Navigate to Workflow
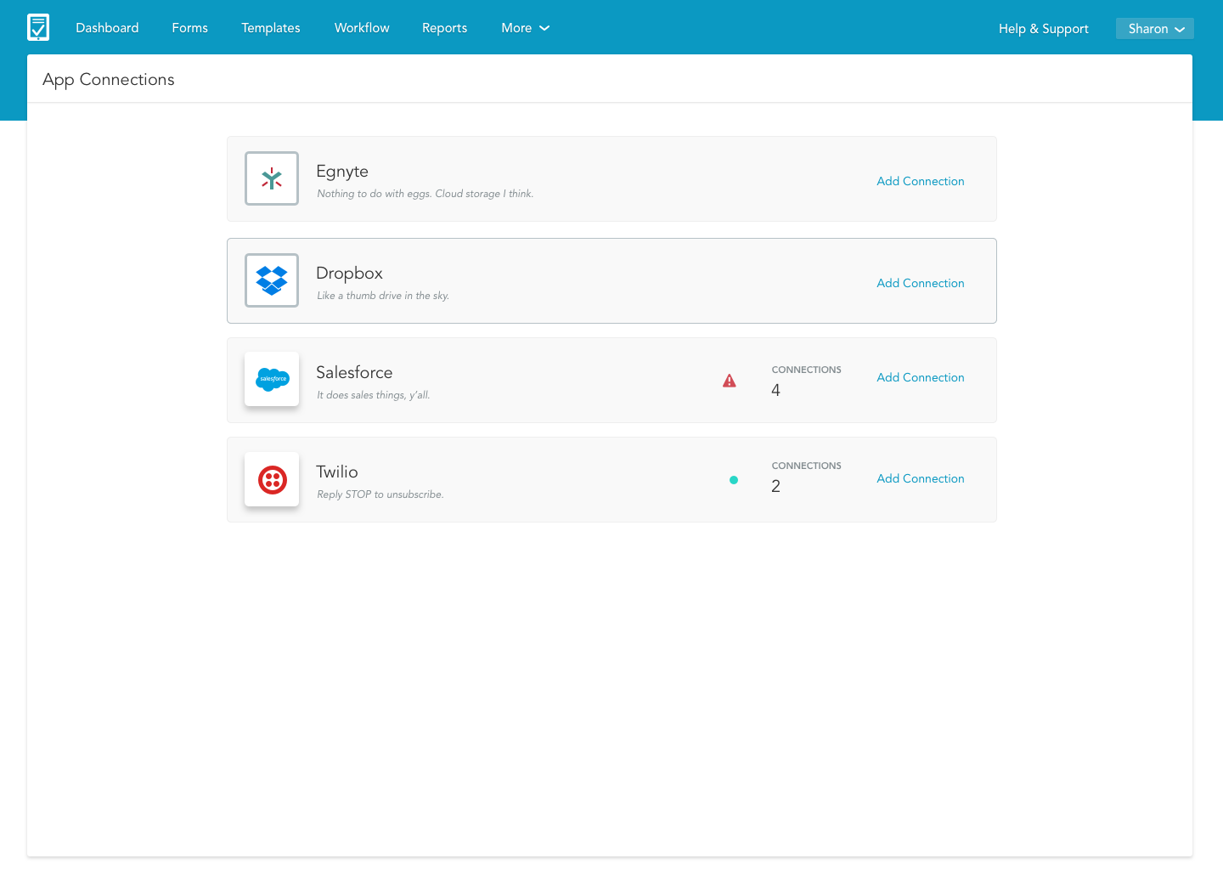 click(x=362, y=28)
